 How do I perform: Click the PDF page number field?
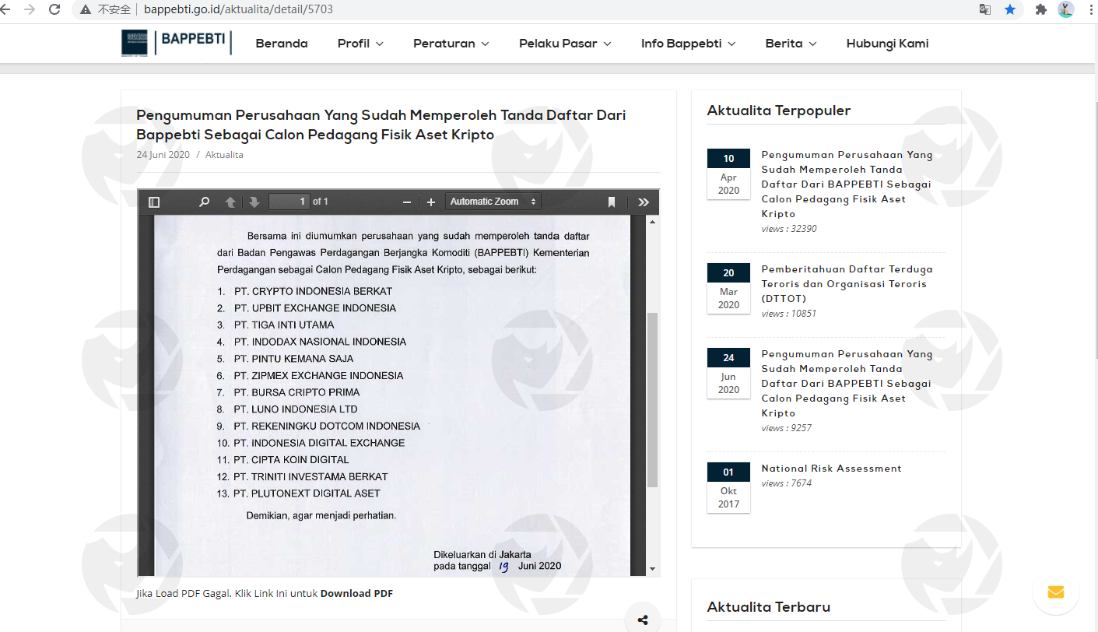(x=289, y=202)
